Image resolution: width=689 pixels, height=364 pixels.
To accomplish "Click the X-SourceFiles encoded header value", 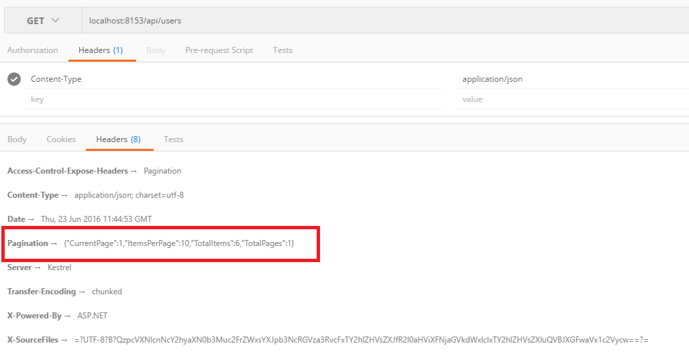I will [x=361, y=340].
